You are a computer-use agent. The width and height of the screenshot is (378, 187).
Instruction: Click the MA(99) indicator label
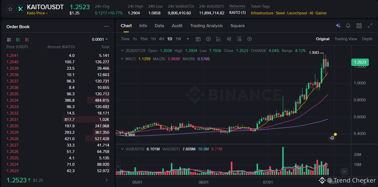coord(189,59)
